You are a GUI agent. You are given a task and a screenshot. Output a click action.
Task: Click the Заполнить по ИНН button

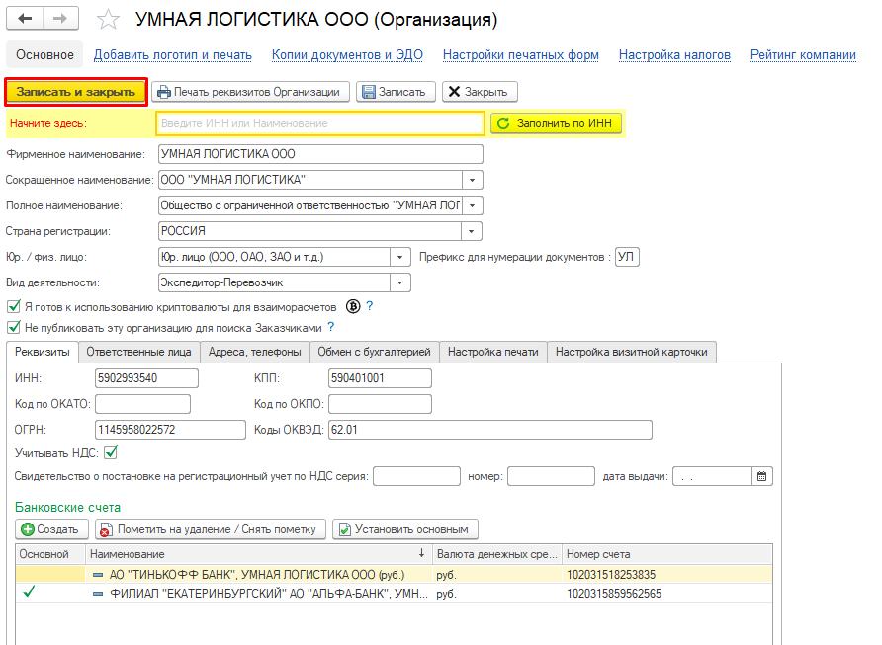(x=556, y=123)
